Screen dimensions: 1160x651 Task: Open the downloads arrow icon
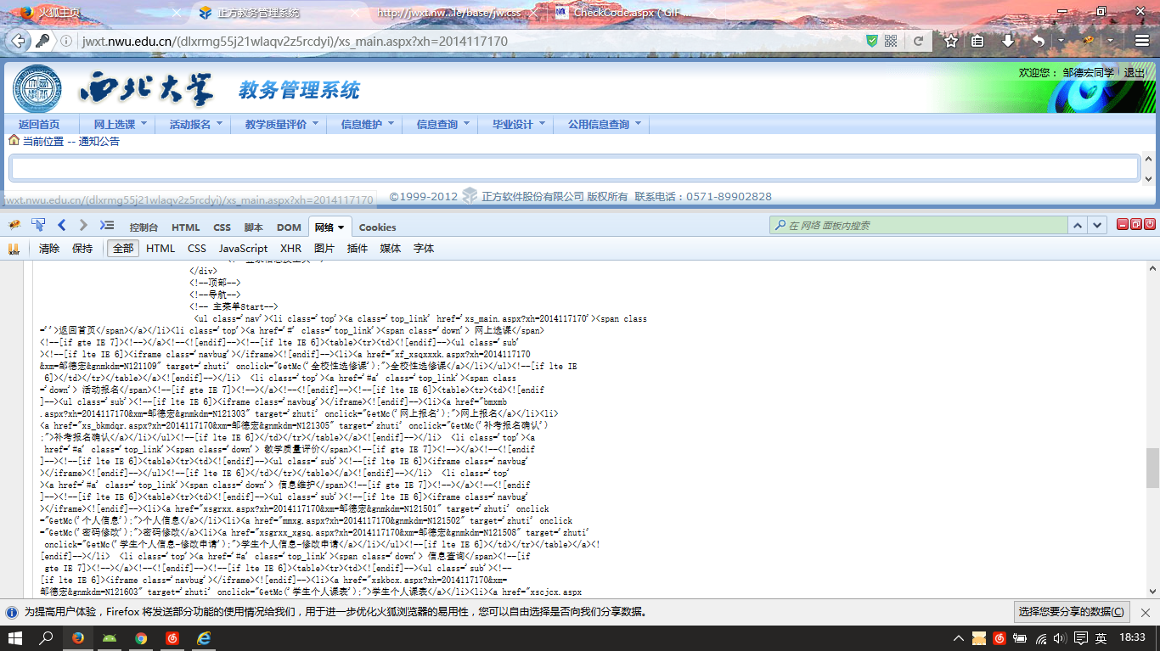coord(1008,41)
